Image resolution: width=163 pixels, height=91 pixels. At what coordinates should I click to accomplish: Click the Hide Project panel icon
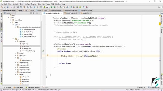click(x=40, y=13)
